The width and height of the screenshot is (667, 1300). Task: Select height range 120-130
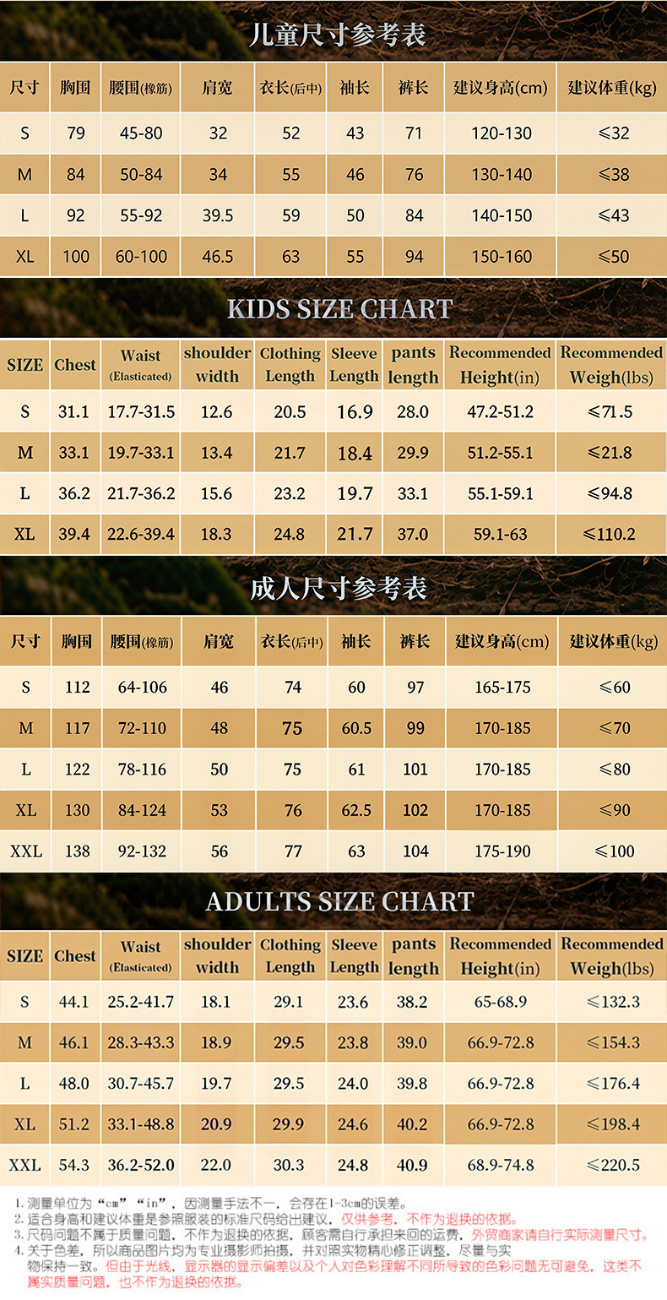pyautogui.click(x=502, y=133)
